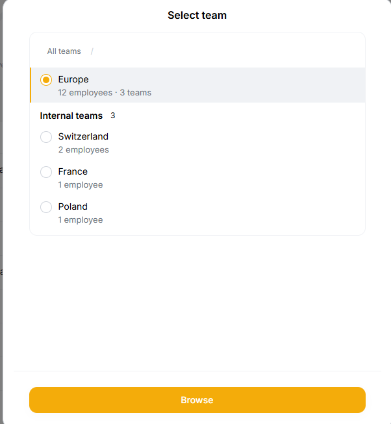Click the Switzerland team name
Image resolution: width=391 pixels, height=424 pixels.
[x=83, y=136]
